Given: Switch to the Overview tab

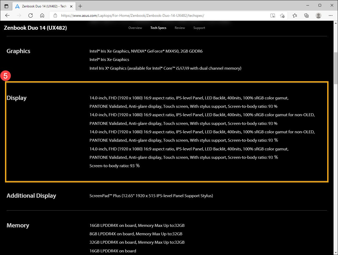Looking at the screenshot, I should (x=135, y=28).
